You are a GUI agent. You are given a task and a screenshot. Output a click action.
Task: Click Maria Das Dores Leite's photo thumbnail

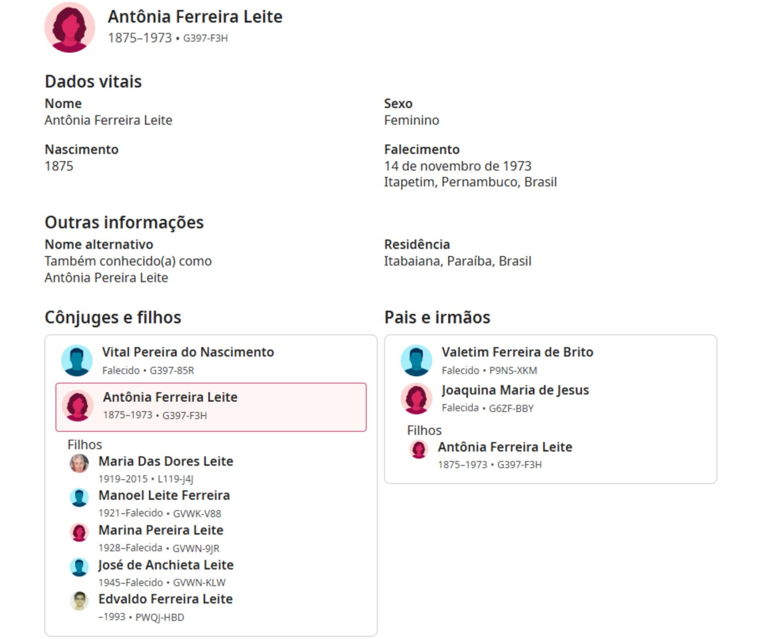click(79, 463)
